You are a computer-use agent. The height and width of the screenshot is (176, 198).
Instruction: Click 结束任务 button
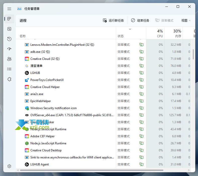coord(140,20)
